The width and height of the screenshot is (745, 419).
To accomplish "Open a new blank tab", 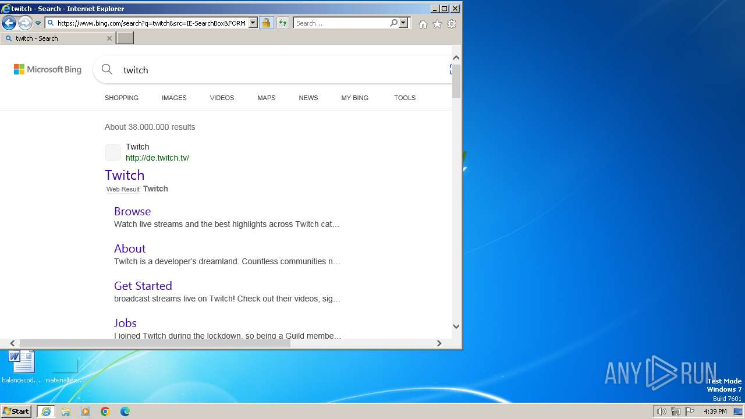I will (x=125, y=38).
